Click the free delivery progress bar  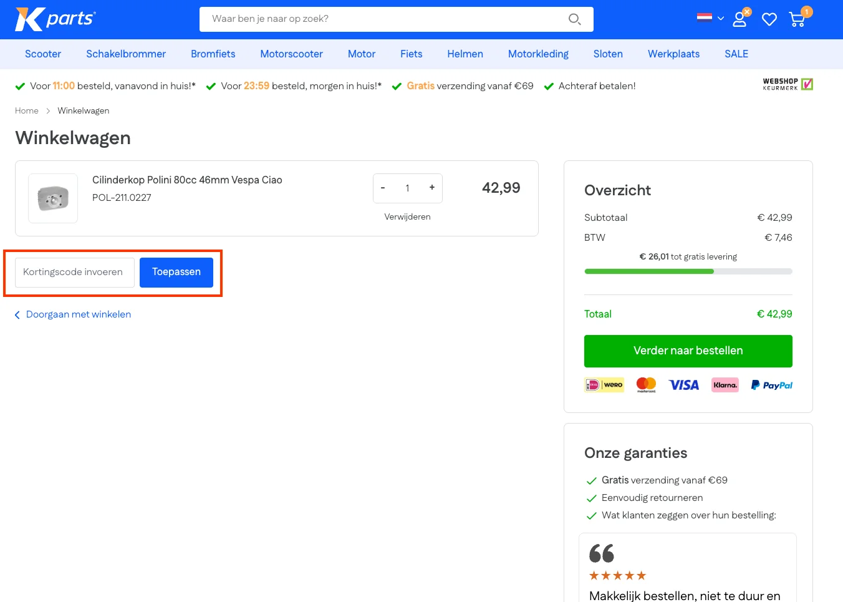pyautogui.click(x=688, y=271)
